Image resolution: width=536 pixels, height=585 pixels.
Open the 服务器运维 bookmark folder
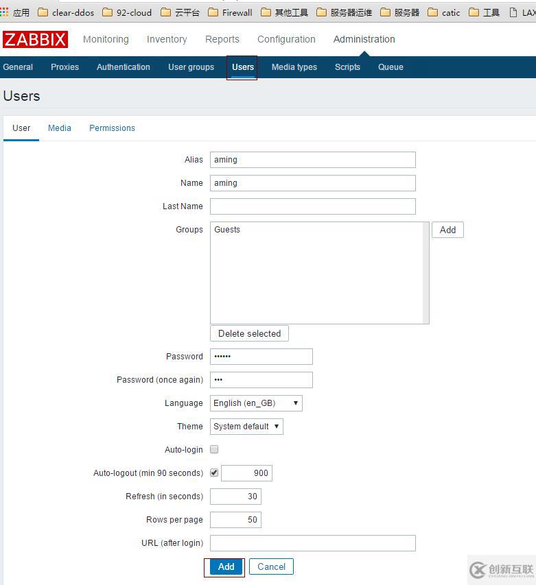[x=344, y=12]
